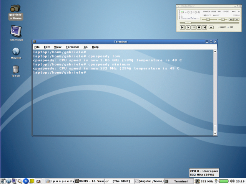Click the Media Player balance slider
Screen dimensions: 246x184
click(223, 20)
